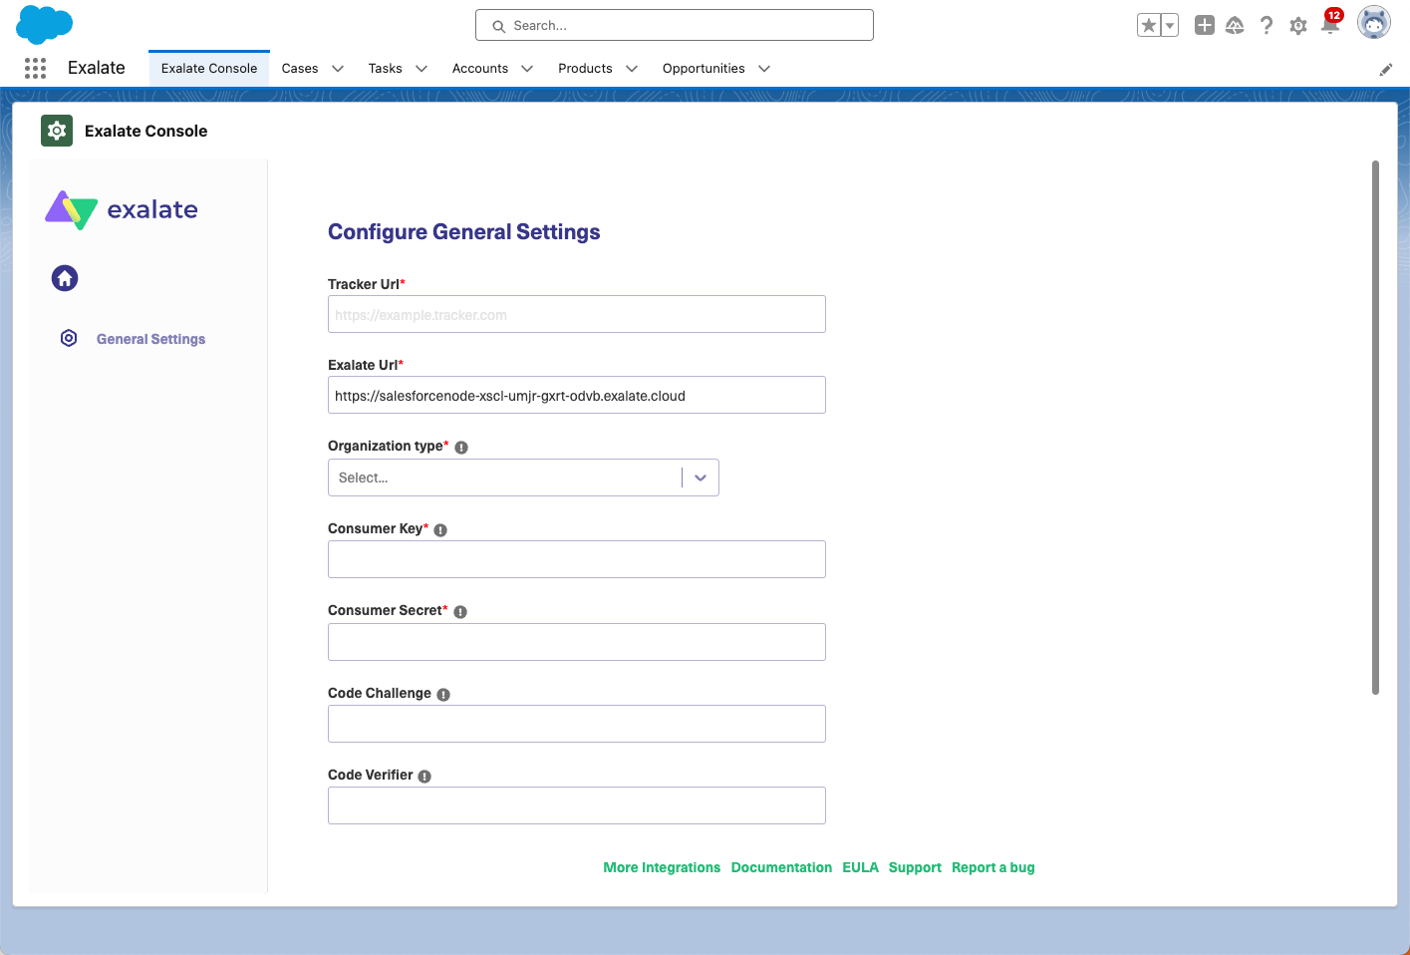Open the Cases tab

point(300,69)
